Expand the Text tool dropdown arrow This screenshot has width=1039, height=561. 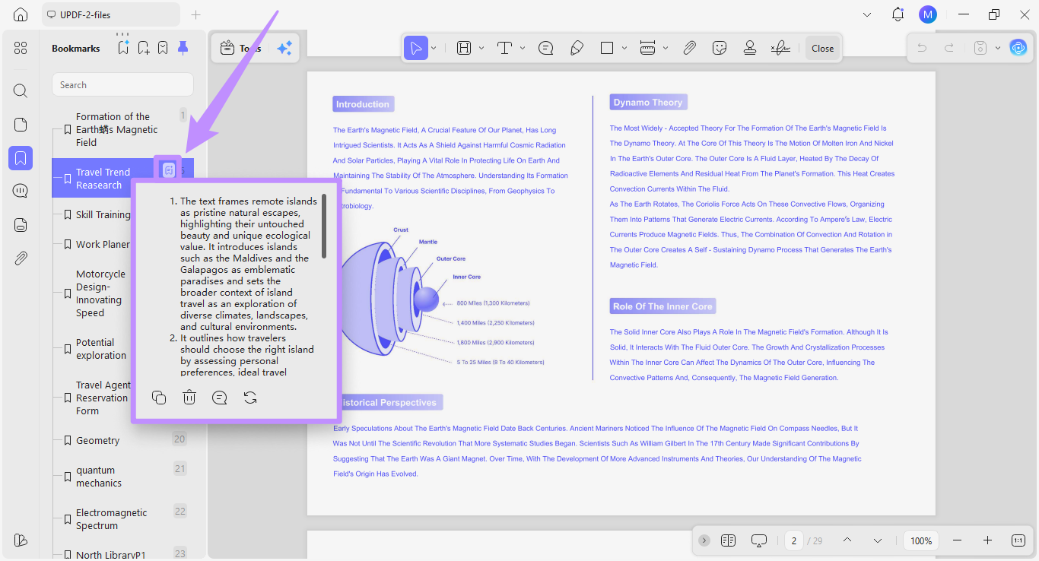(523, 48)
